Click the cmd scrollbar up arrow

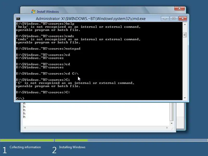pos(185,24)
